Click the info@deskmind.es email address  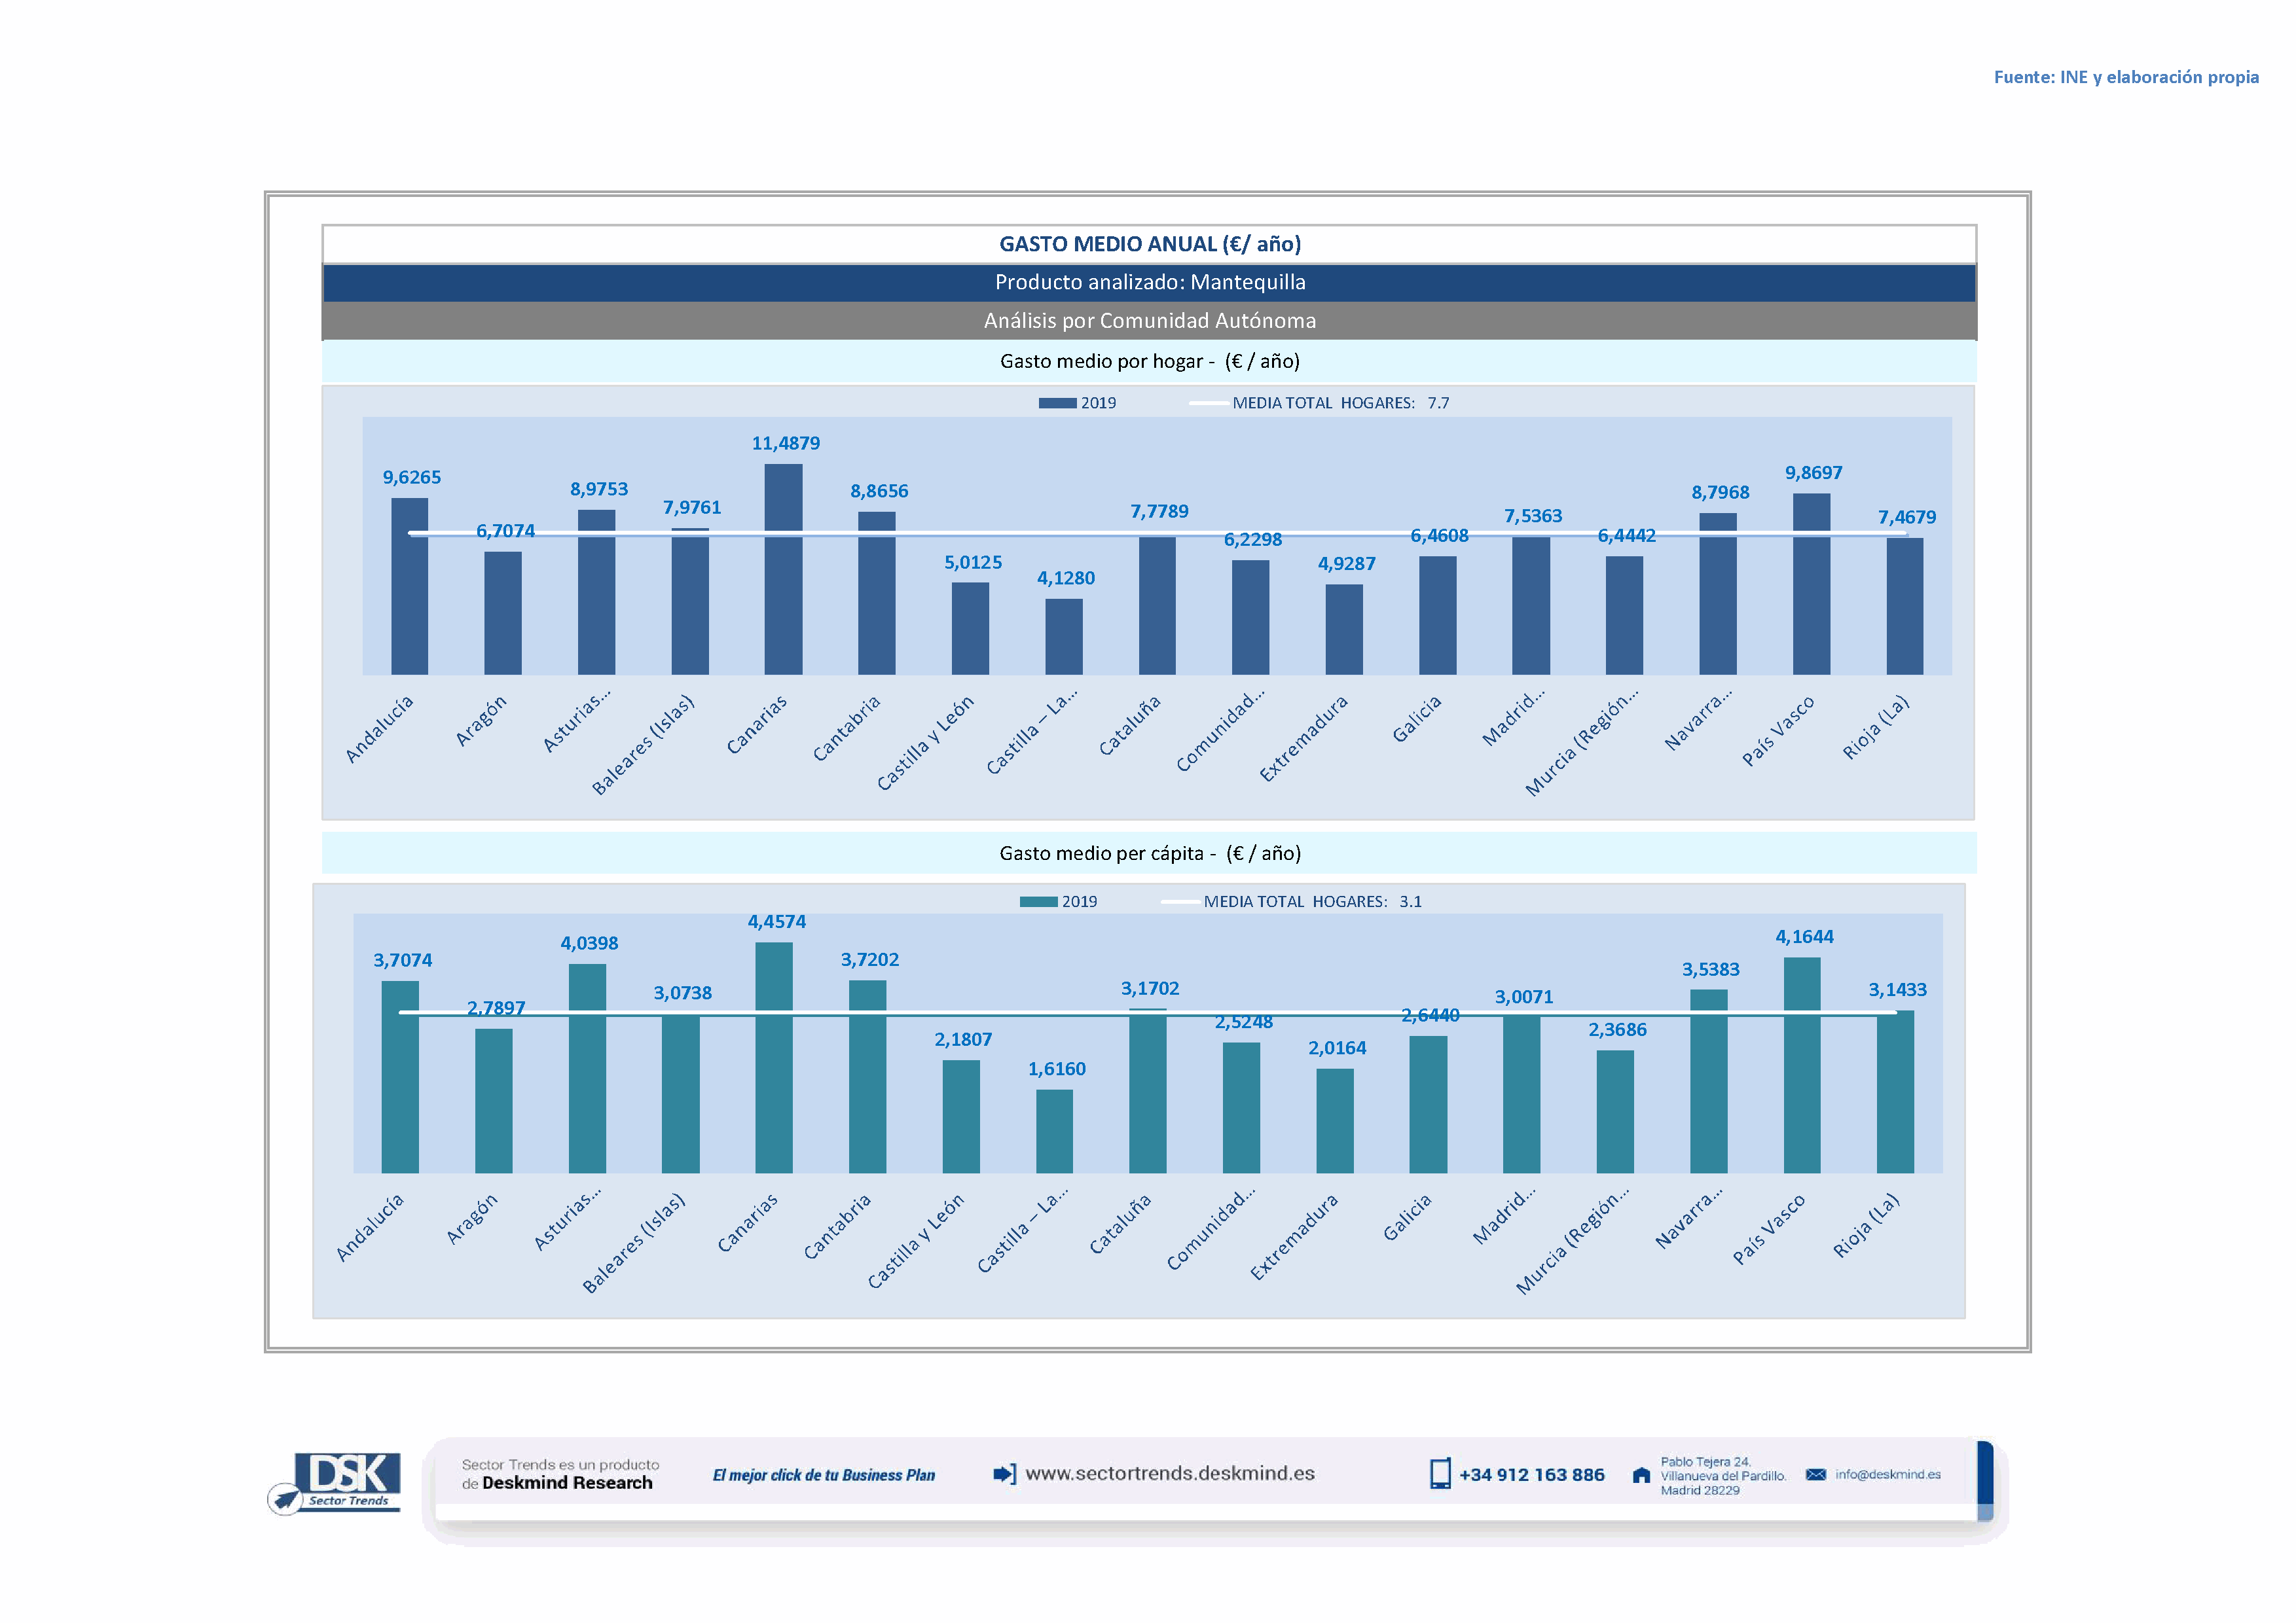coord(1888,1474)
